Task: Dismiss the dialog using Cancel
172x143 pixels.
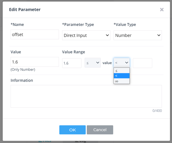Action: coord(100,130)
